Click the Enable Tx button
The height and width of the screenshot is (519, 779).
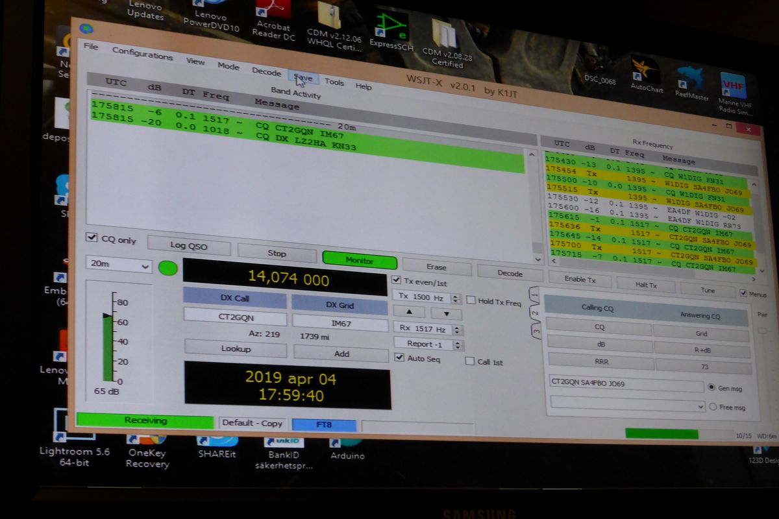[580, 280]
